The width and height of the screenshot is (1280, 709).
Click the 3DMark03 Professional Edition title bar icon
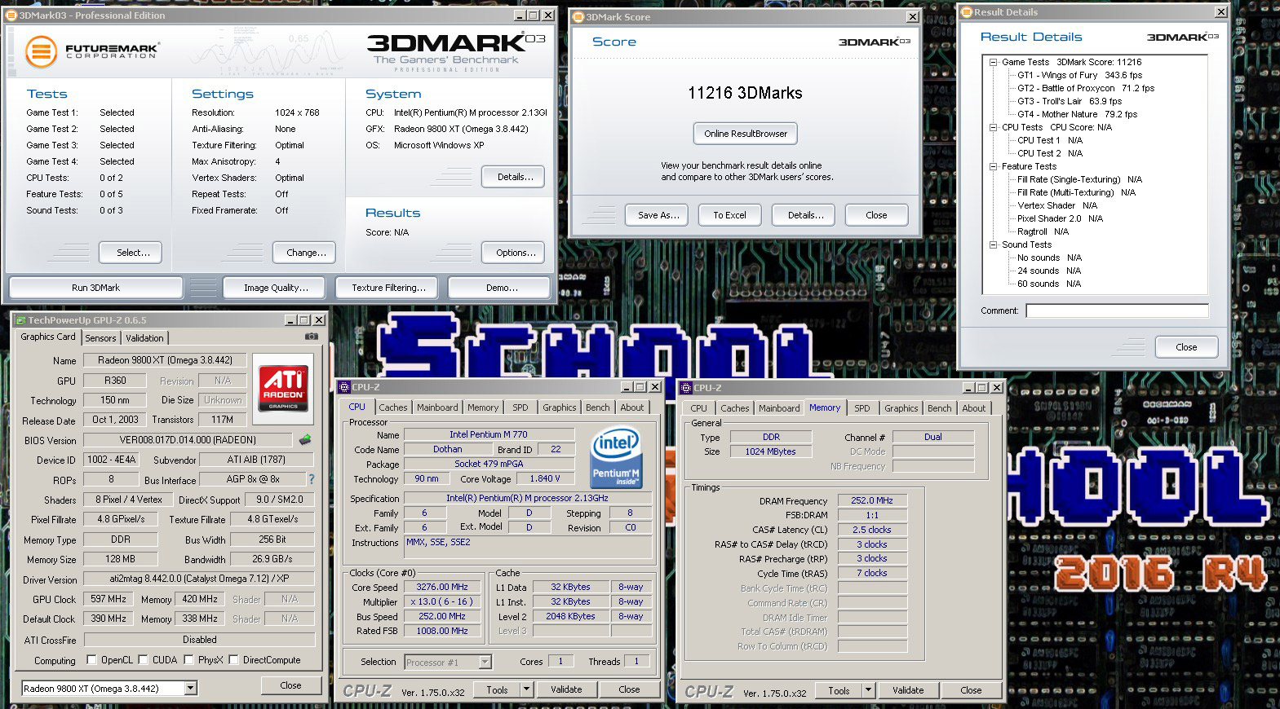(11, 15)
